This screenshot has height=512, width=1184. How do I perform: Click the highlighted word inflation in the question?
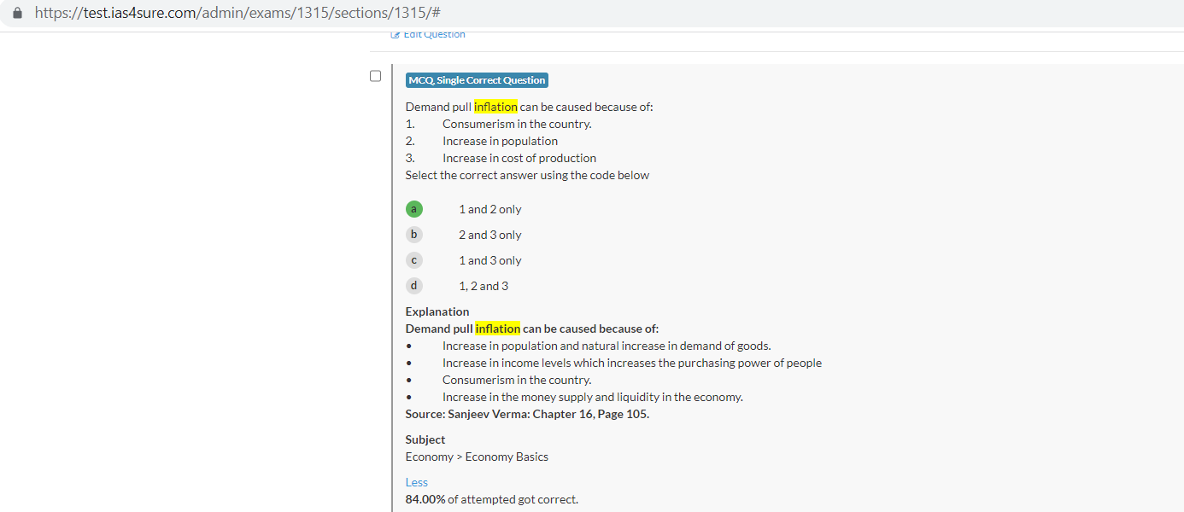pyautogui.click(x=495, y=107)
